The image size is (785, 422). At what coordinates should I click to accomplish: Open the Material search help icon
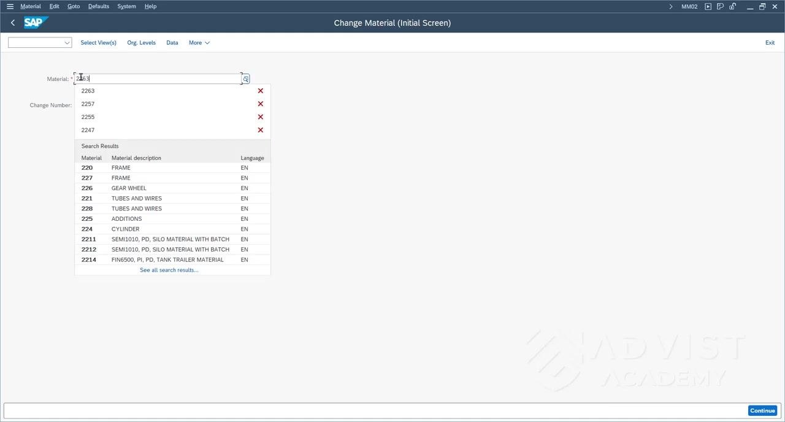[x=245, y=79]
